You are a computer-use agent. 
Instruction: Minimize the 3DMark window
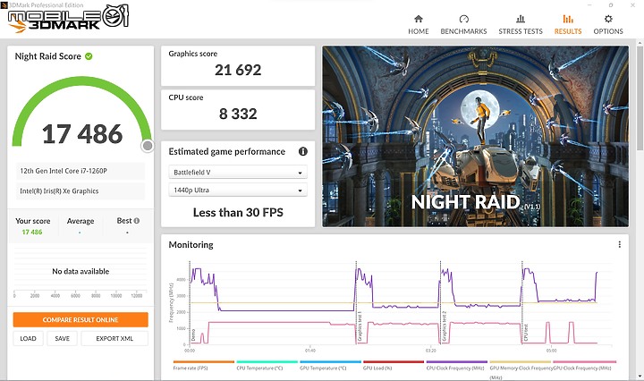pos(589,5)
